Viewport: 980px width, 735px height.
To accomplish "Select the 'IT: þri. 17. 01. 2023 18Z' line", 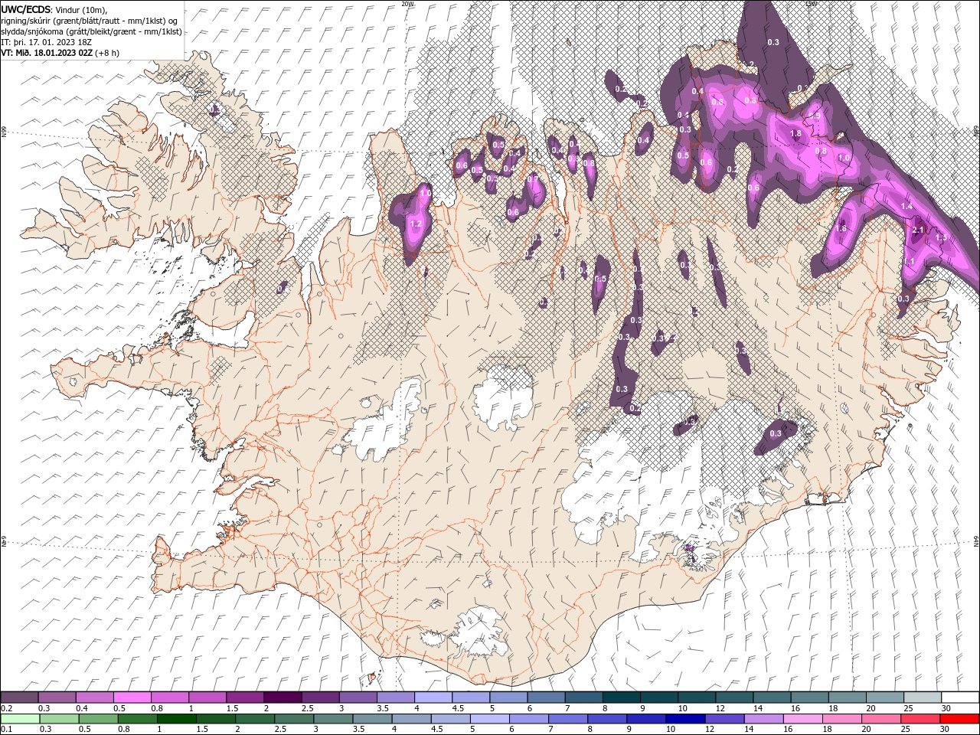I will (x=47, y=42).
